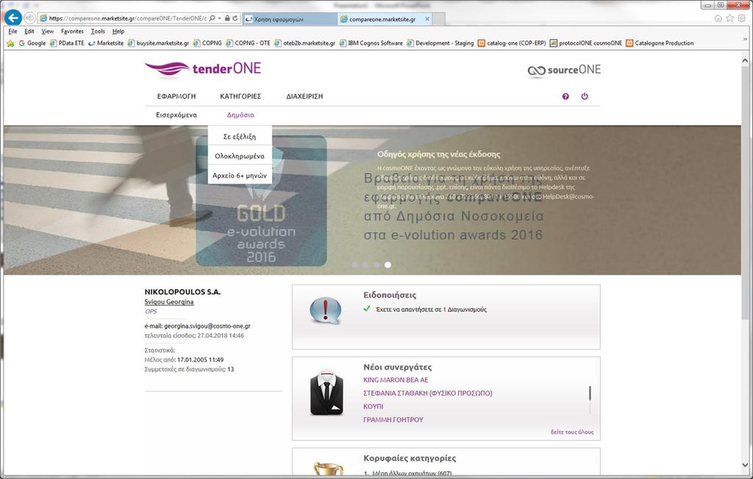Open the browser home icon
This screenshot has height=479, width=753.
click(x=718, y=18)
